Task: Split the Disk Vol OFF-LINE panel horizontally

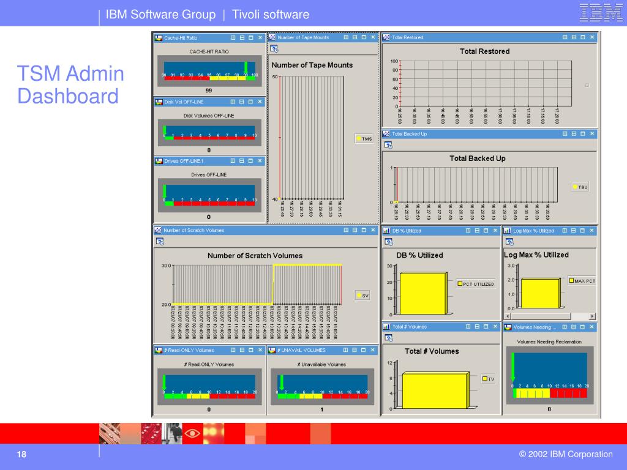Action: 241,102
